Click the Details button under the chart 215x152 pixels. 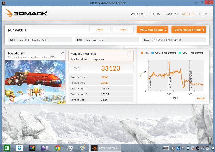pyautogui.click(x=201, y=99)
